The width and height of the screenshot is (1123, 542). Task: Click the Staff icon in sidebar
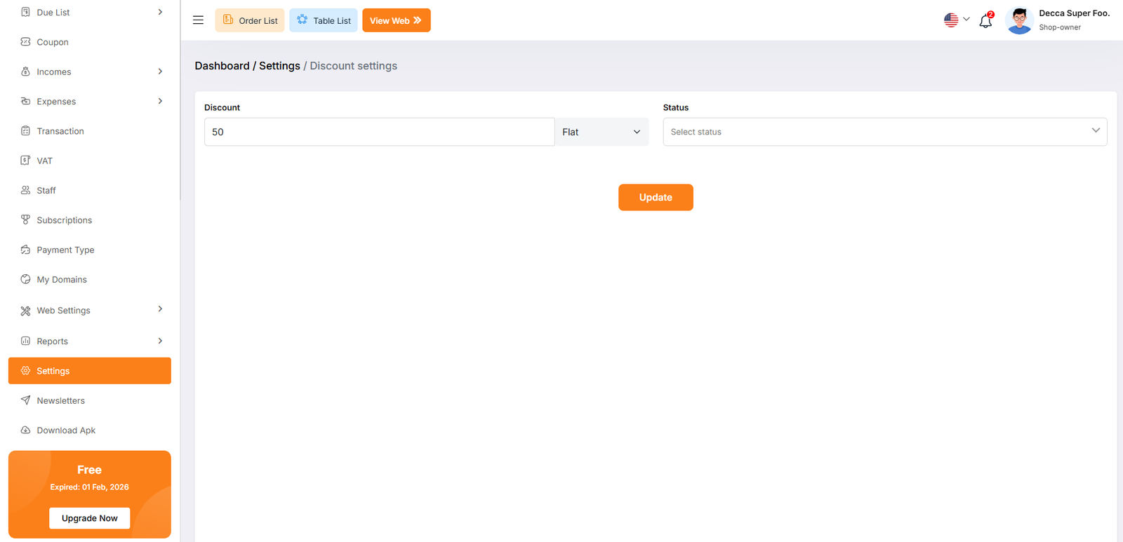pos(25,191)
